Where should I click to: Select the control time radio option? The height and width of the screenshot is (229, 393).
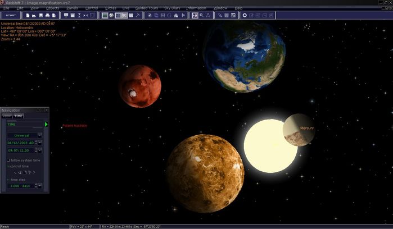point(8,166)
